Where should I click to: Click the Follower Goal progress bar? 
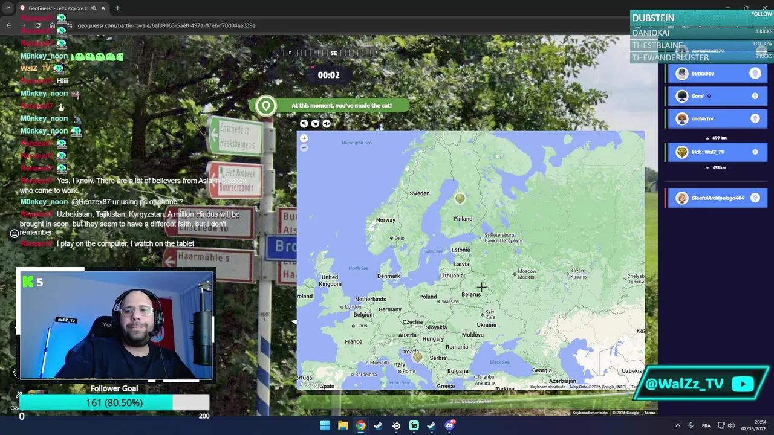point(114,403)
